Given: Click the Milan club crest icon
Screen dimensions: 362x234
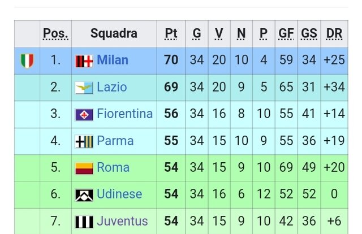Looking at the screenshot, I should pyautogui.click(x=84, y=61).
